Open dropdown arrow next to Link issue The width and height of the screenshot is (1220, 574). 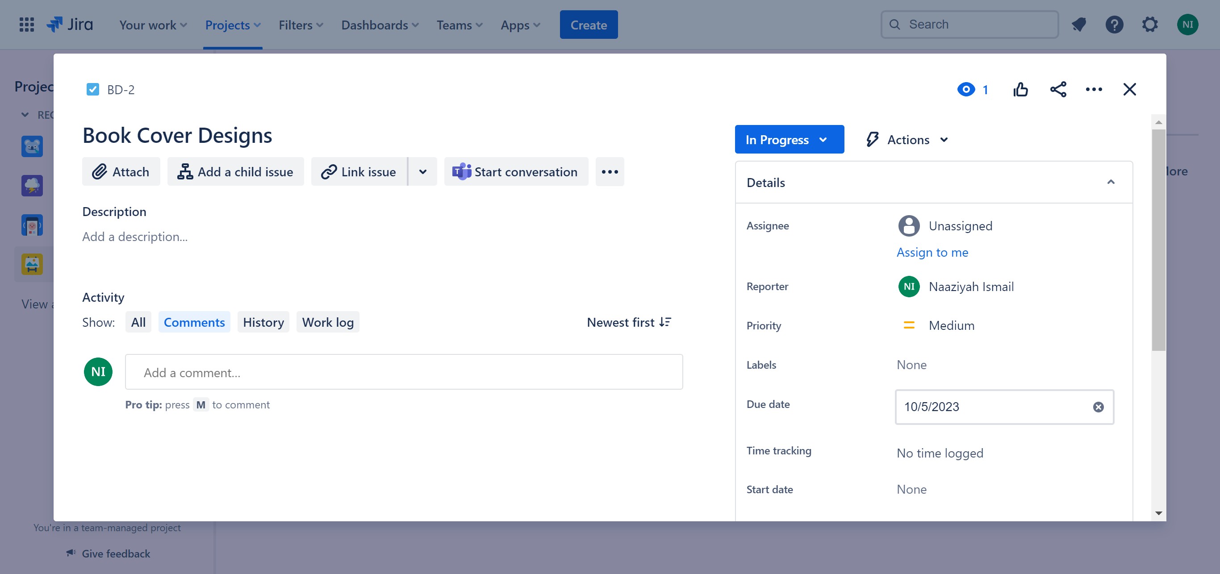pyautogui.click(x=422, y=172)
